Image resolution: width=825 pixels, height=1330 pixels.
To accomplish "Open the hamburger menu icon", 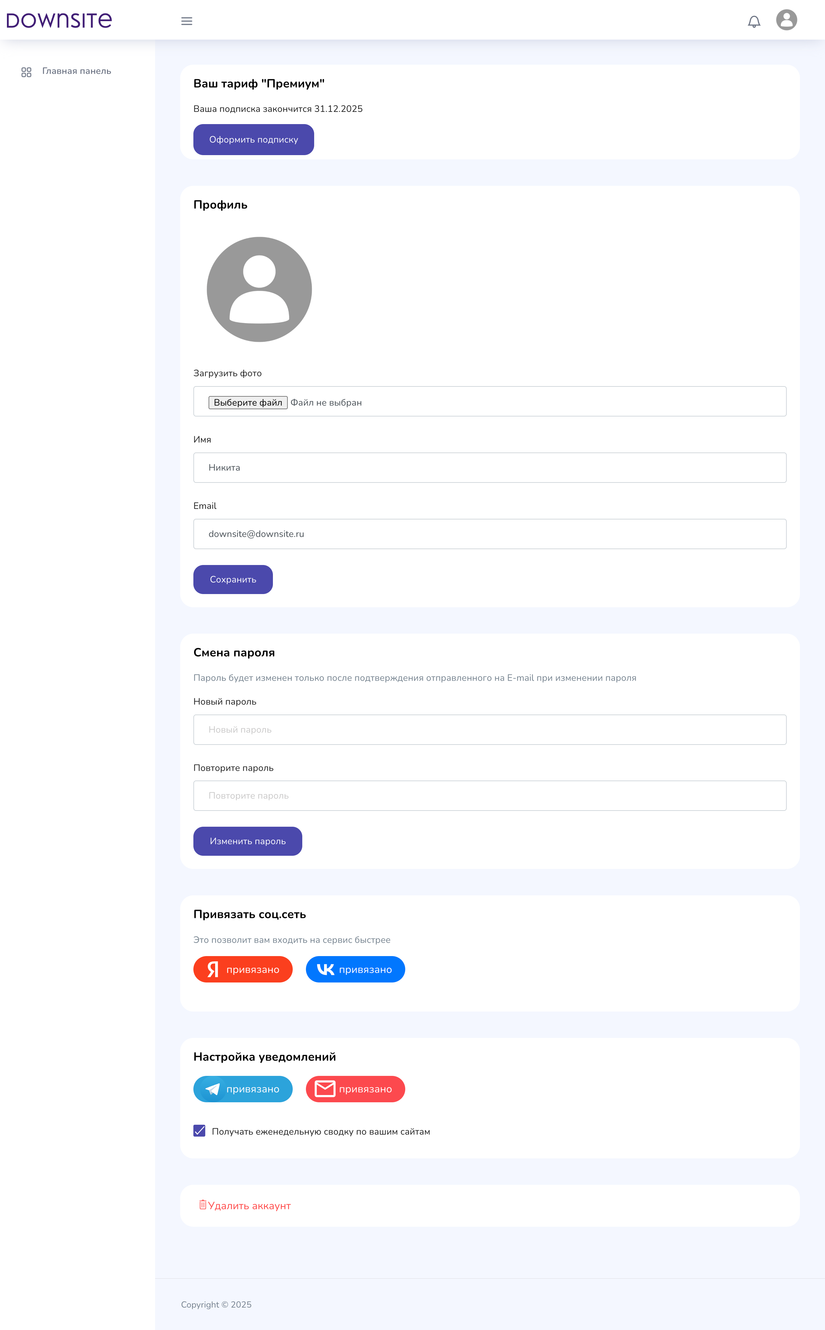I will pyautogui.click(x=186, y=21).
